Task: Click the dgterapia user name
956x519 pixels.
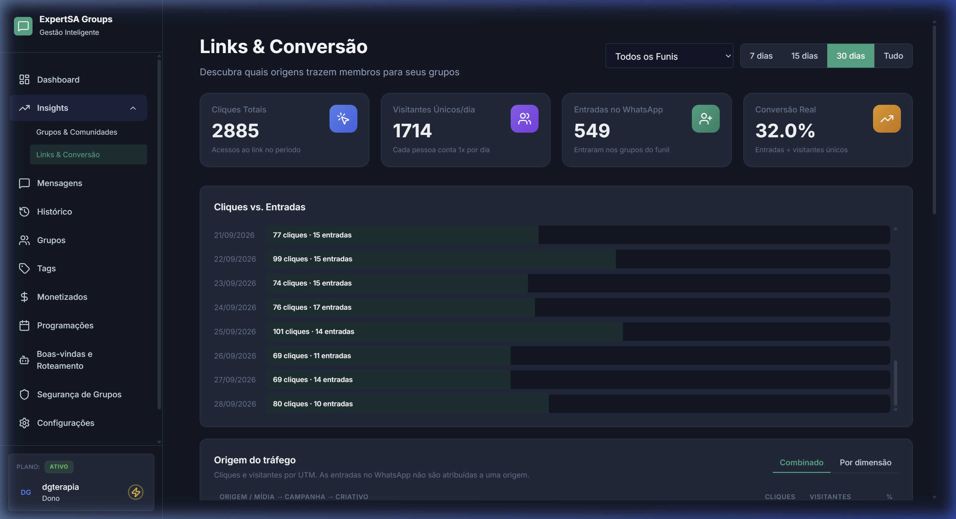Action: click(60, 487)
